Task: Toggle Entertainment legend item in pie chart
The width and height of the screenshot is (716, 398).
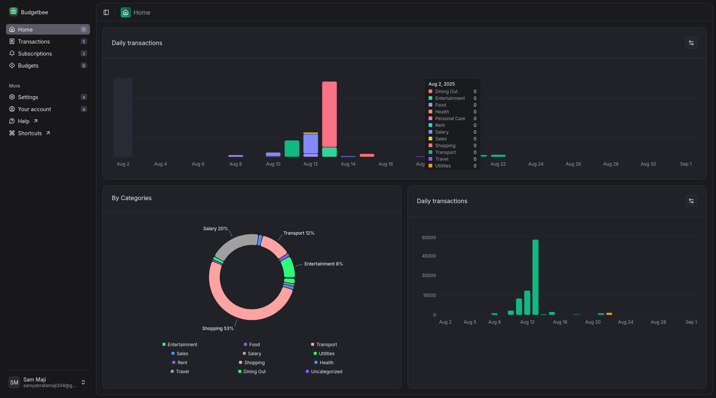Action: click(180, 344)
